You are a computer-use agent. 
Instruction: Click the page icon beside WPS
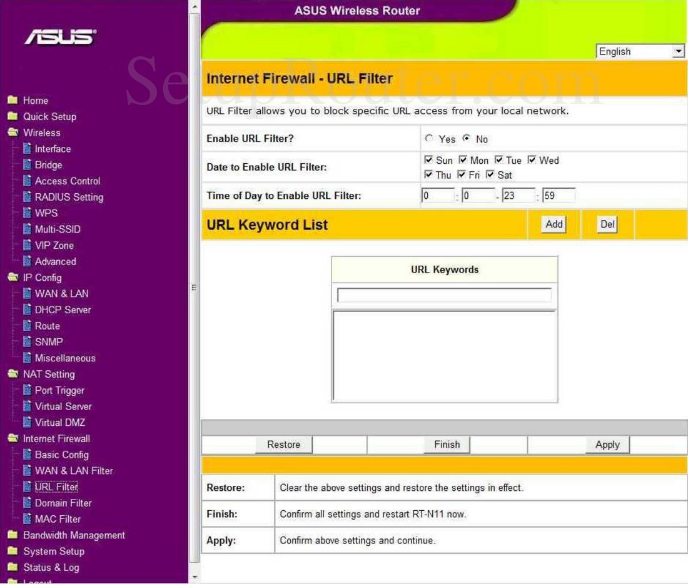tap(27, 213)
